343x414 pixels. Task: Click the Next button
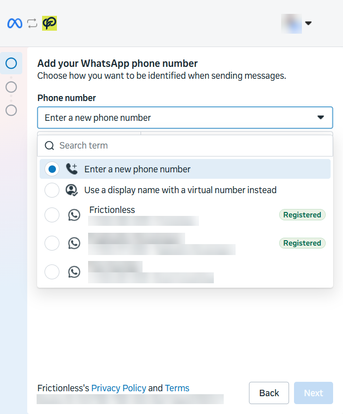[x=313, y=393]
